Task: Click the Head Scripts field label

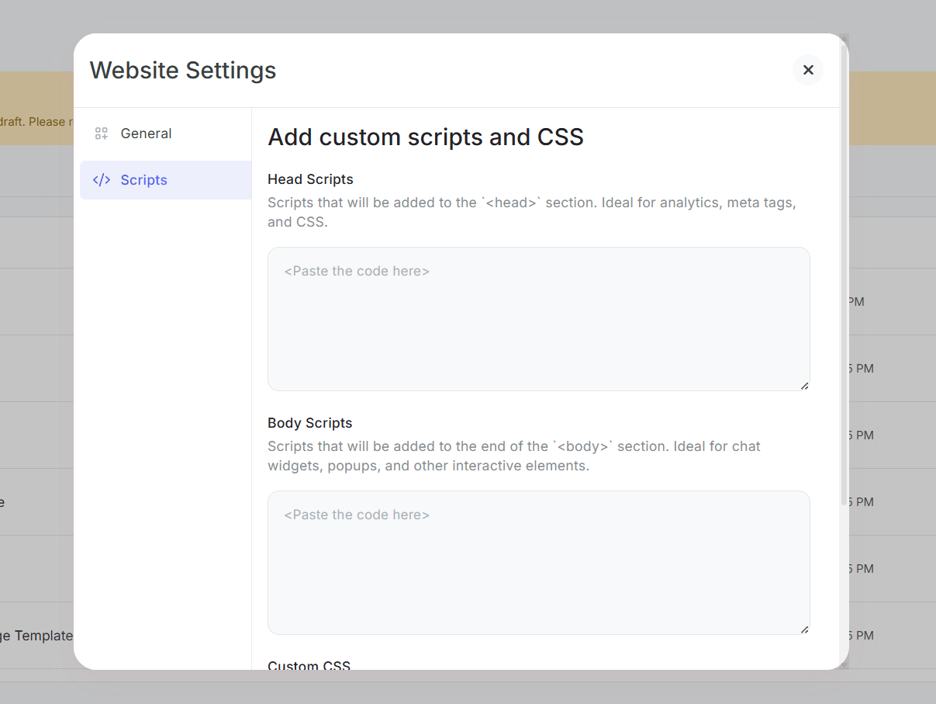Action: [310, 179]
